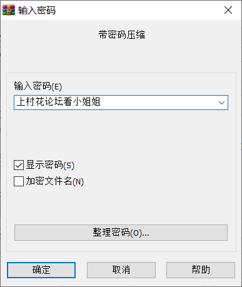This screenshot has width=242, height=287.
Task: Place cursor after 小姐姐 in password field
Action: point(101,102)
